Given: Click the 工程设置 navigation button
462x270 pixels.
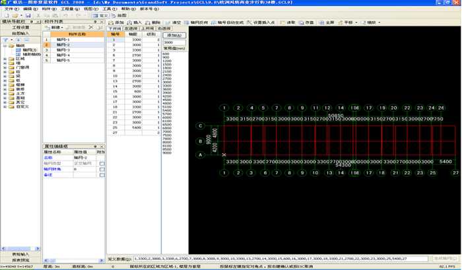Looking at the screenshot, I should (x=20, y=28).
